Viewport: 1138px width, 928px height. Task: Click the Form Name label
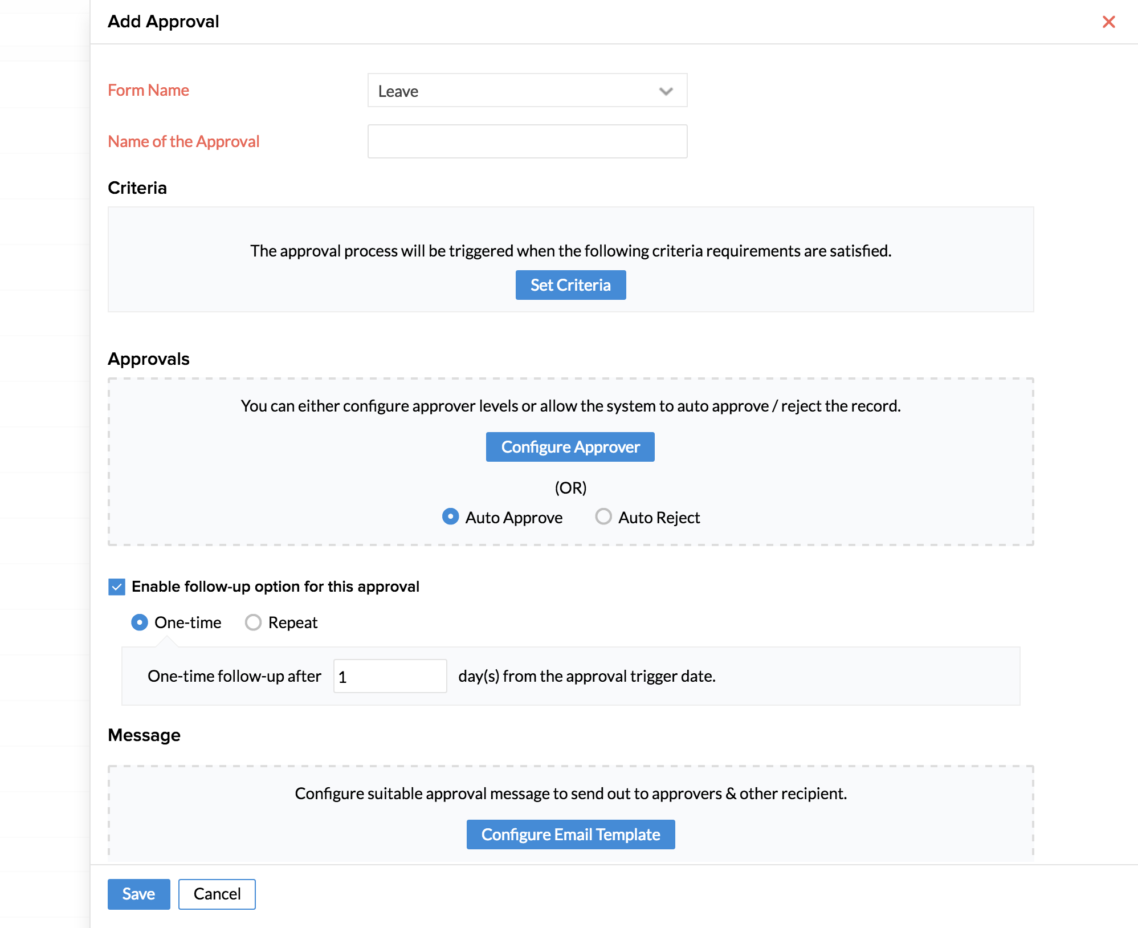tap(148, 90)
